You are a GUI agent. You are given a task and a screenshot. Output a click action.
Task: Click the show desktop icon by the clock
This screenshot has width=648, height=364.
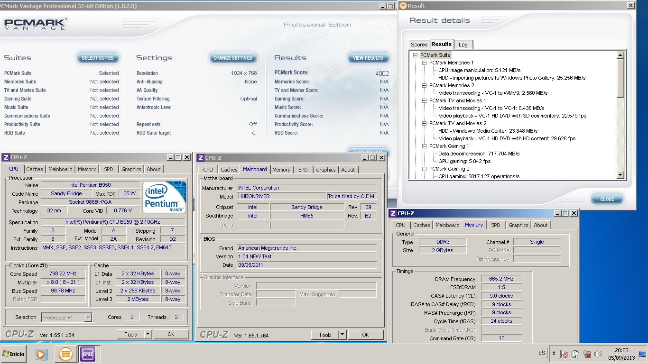pos(642,354)
